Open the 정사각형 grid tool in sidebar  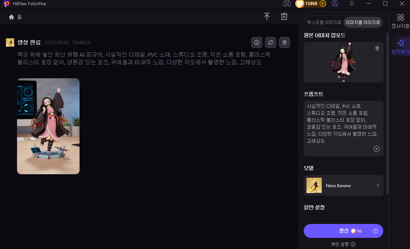tap(400, 21)
